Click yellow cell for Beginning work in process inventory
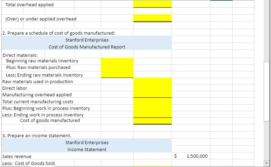Viewport: 271px width, 167px height. pos(152,108)
